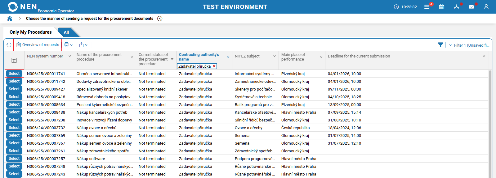Switch to the All tab
This screenshot has height=178, width=496.
[x=66, y=32]
